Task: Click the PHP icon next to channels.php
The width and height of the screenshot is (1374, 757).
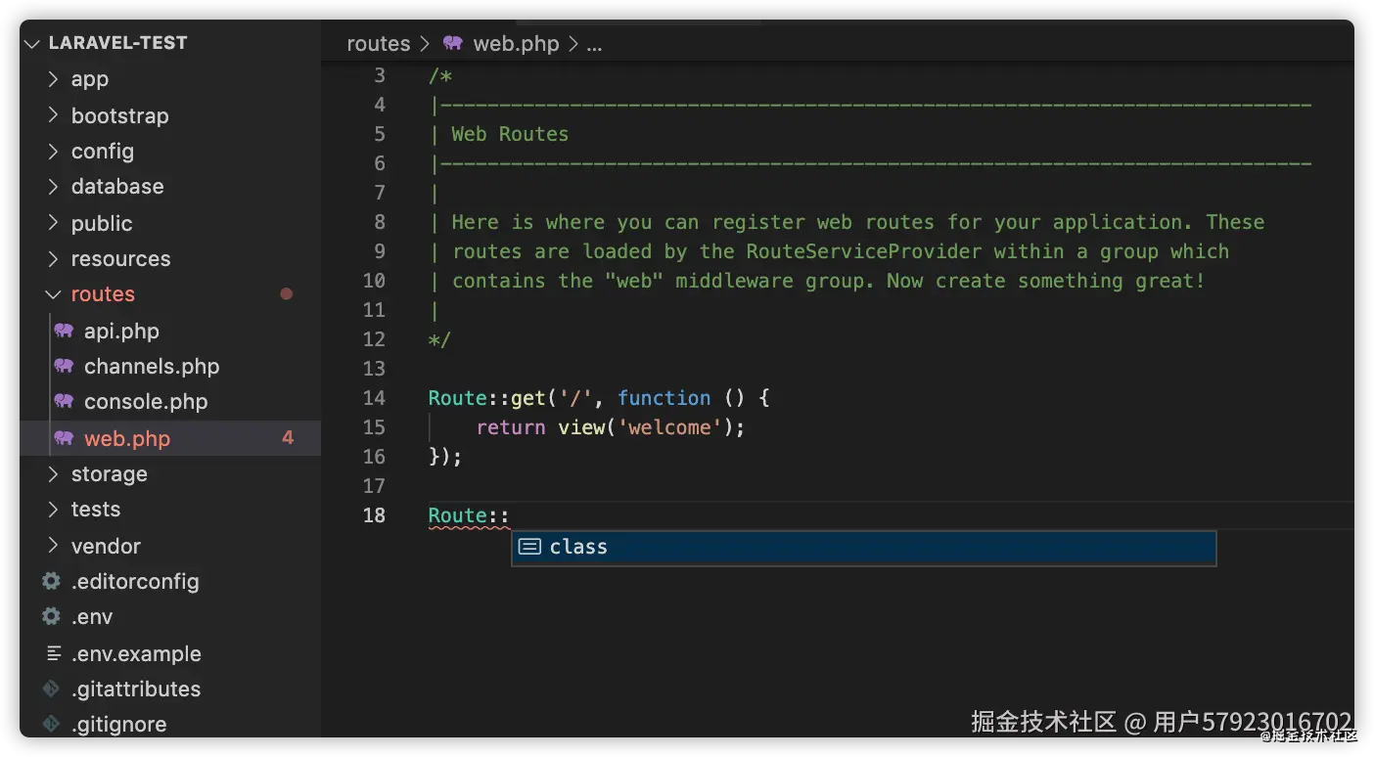Action: point(64,366)
